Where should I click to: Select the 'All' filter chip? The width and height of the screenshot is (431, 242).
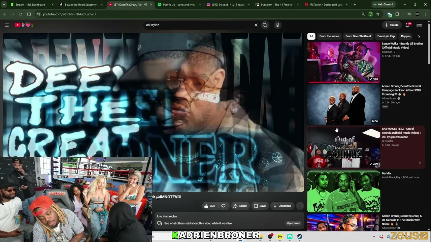tap(311, 36)
